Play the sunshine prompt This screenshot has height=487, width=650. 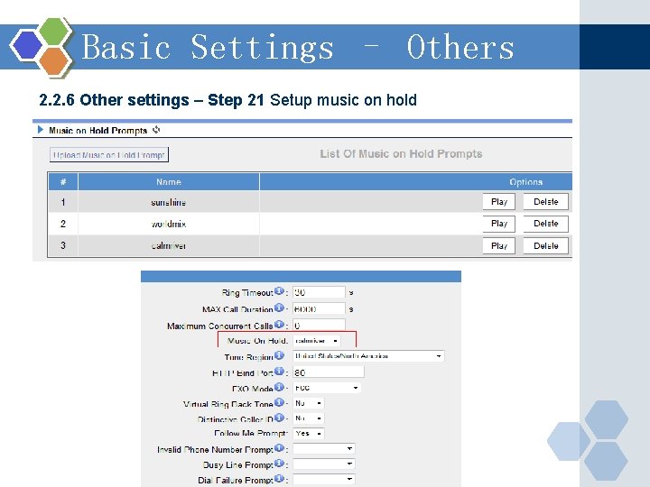point(498,202)
